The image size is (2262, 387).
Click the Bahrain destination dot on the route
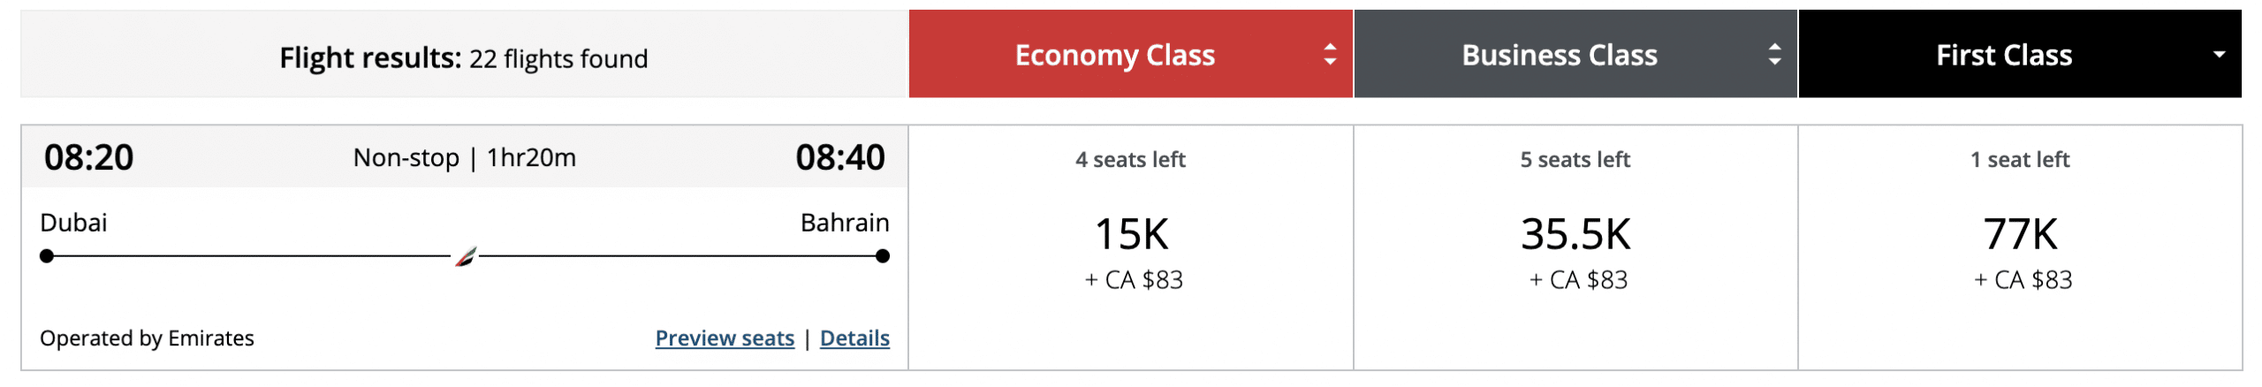tap(882, 256)
